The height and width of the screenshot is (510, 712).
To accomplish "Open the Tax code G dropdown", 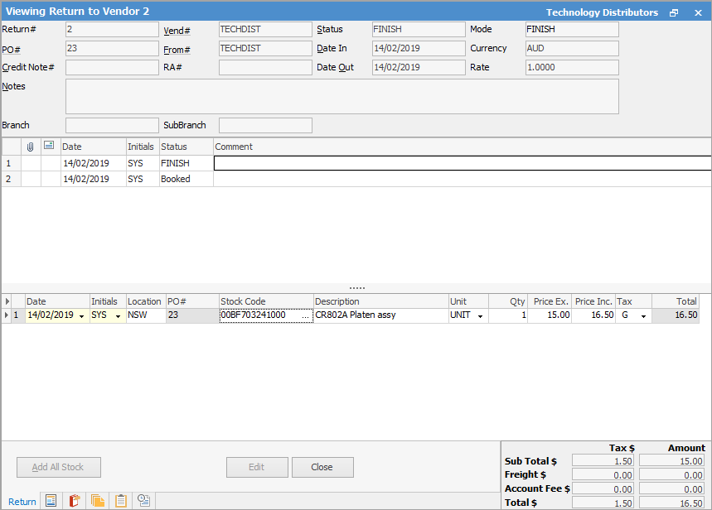I will (x=643, y=316).
